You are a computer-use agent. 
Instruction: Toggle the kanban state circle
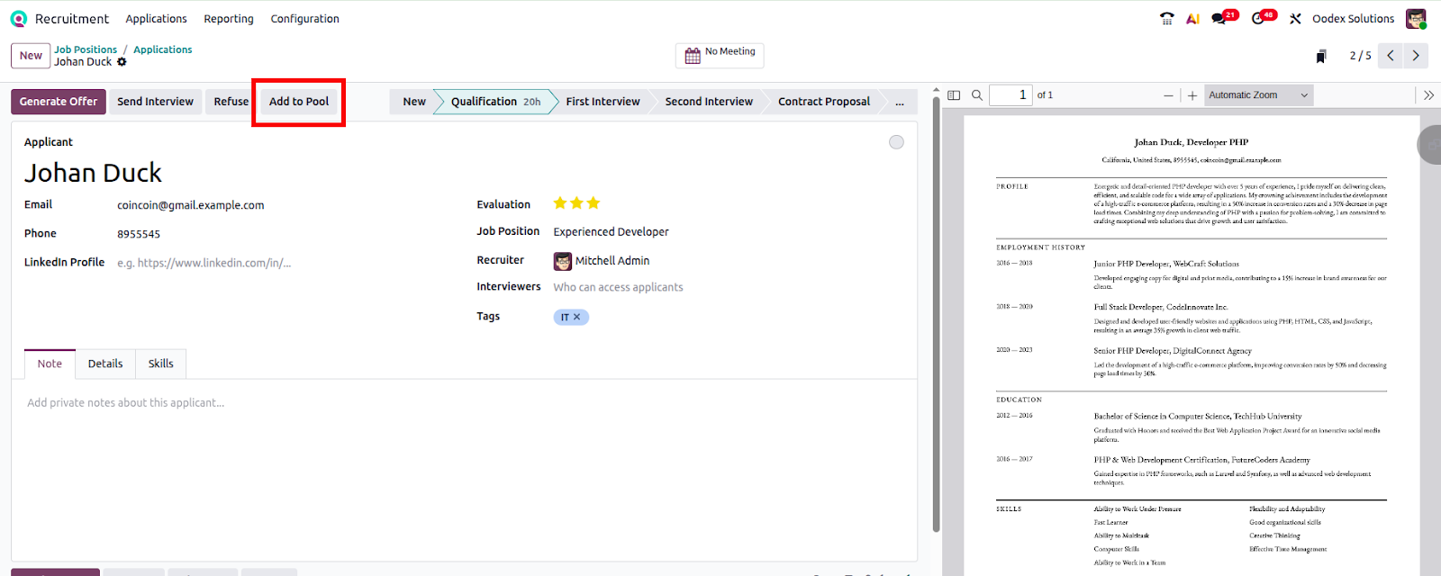pos(896,142)
